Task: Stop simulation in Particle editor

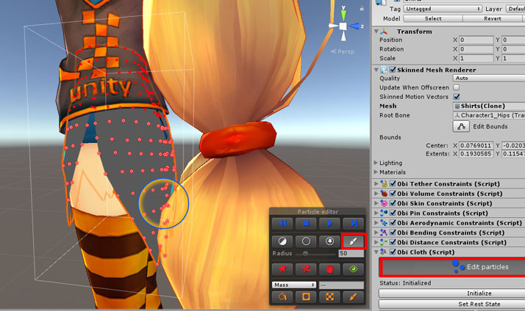Action: [306, 224]
